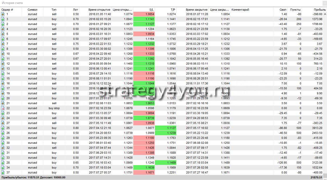This screenshot has width=327, height=180.
Task: Click the order icon for order 17
Action: (x=3, y=88)
